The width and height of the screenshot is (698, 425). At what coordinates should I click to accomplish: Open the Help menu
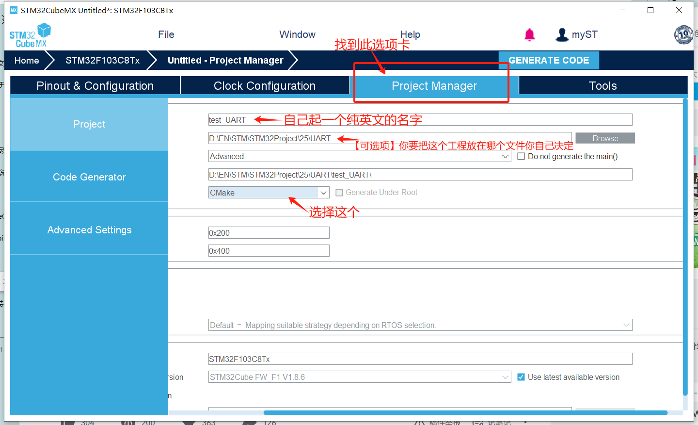(410, 34)
